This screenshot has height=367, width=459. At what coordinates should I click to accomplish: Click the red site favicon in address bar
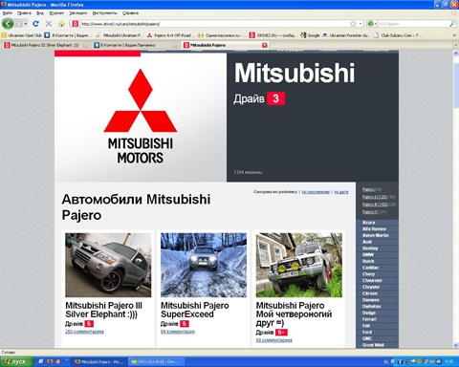[x=76, y=24]
